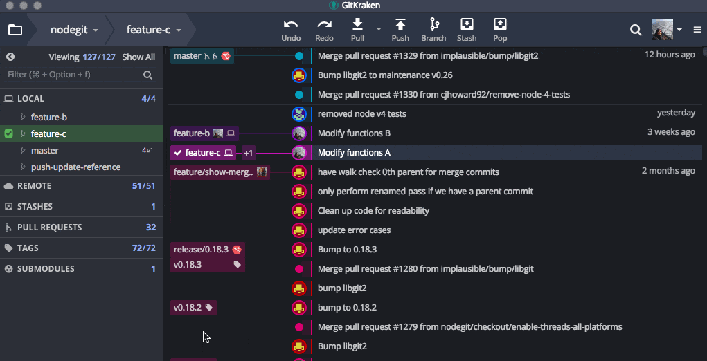Click the Undo toolbar icon
707x361 pixels.
coord(291,24)
